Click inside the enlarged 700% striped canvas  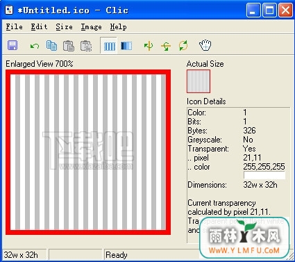[x=88, y=152]
